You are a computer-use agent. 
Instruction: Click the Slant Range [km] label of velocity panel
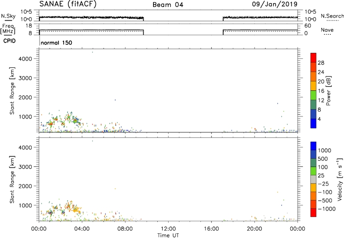[x=12, y=179]
